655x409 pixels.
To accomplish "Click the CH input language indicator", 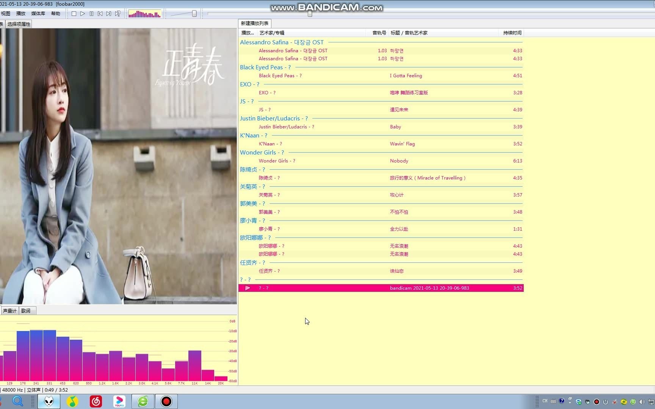I will [x=545, y=401].
